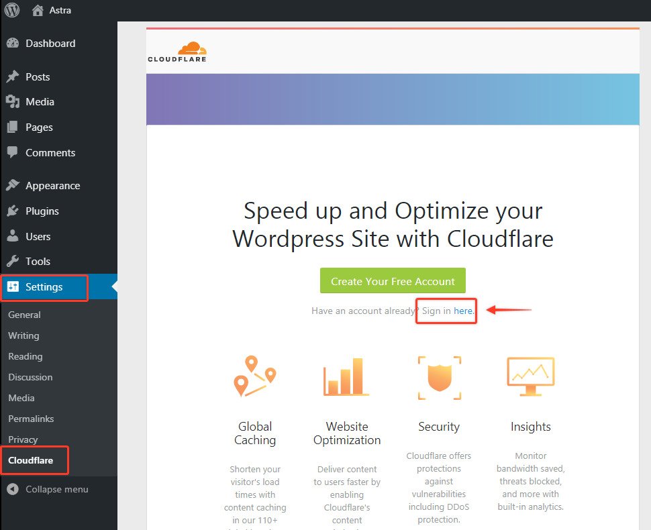Open Media settings submenu under Settings

click(21, 398)
